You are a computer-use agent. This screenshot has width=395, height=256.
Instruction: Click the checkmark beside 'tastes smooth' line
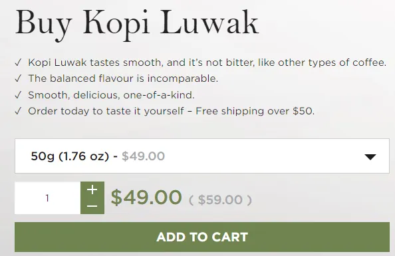[x=18, y=63]
